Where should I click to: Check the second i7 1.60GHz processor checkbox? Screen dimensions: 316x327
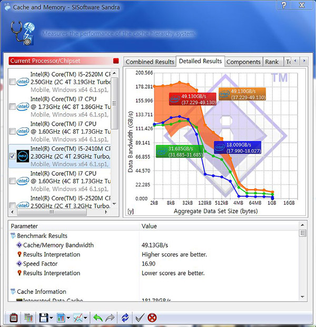click(x=12, y=181)
